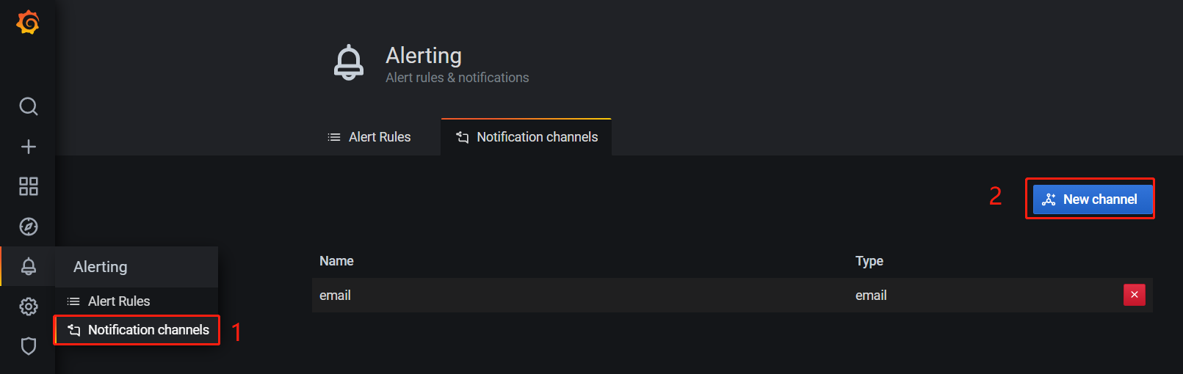Image resolution: width=1183 pixels, height=374 pixels.
Task: Open the Grafana home logo
Action: pos(28,23)
